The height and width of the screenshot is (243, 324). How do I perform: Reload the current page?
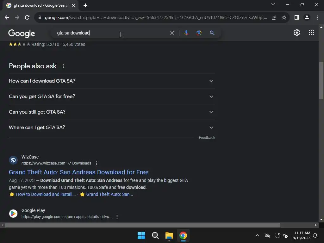pyautogui.click(x=27, y=18)
